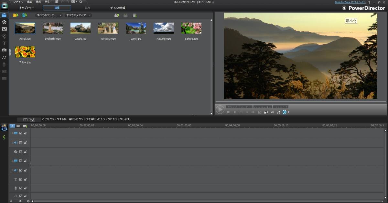The height and width of the screenshot is (203, 388).
Task: Expand the すべてのコンテ... content filter dropdown
Action: (x=49, y=15)
